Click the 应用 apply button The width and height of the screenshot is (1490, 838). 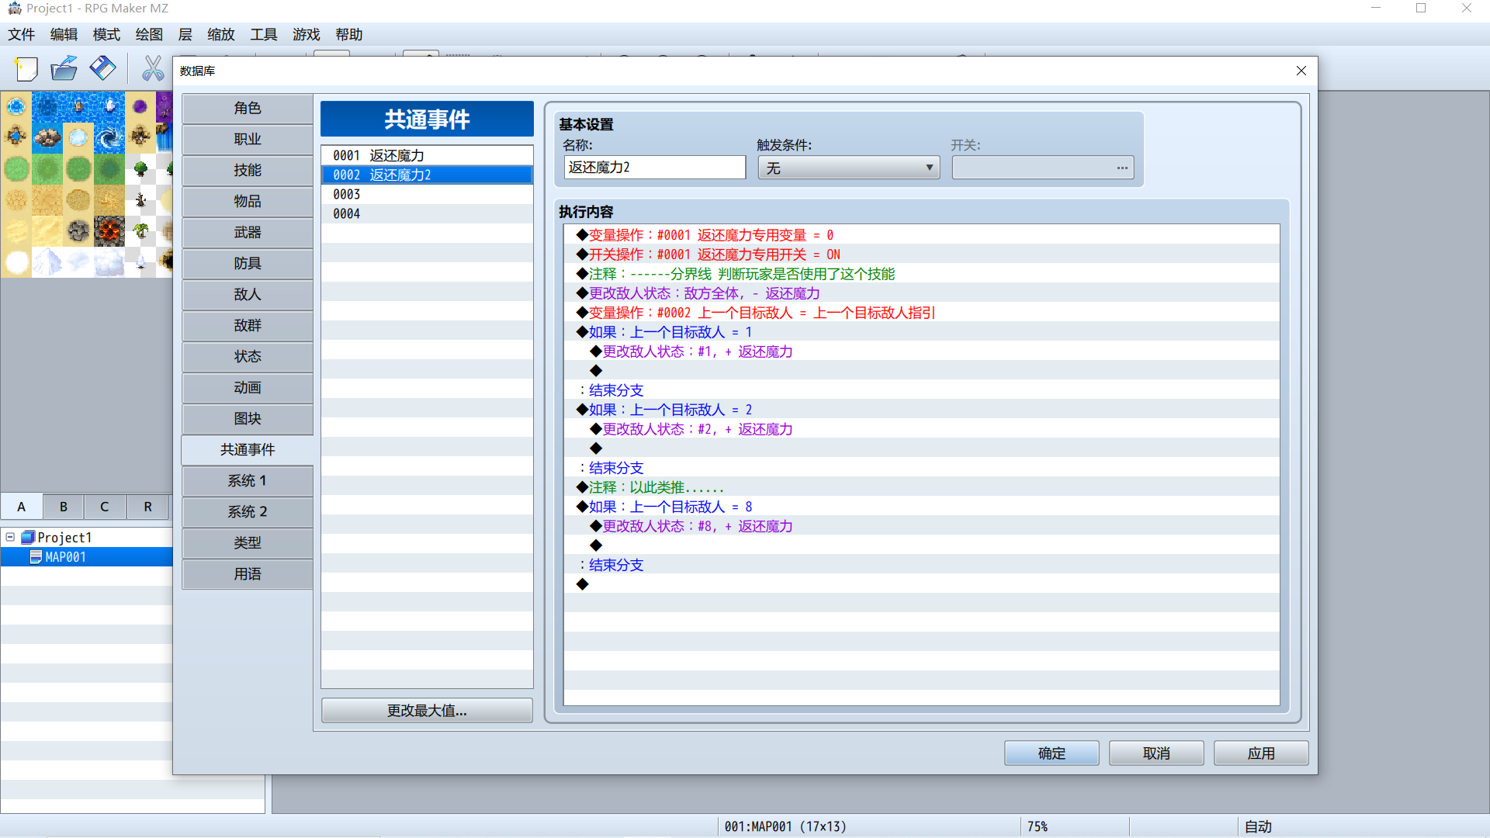[x=1261, y=753]
